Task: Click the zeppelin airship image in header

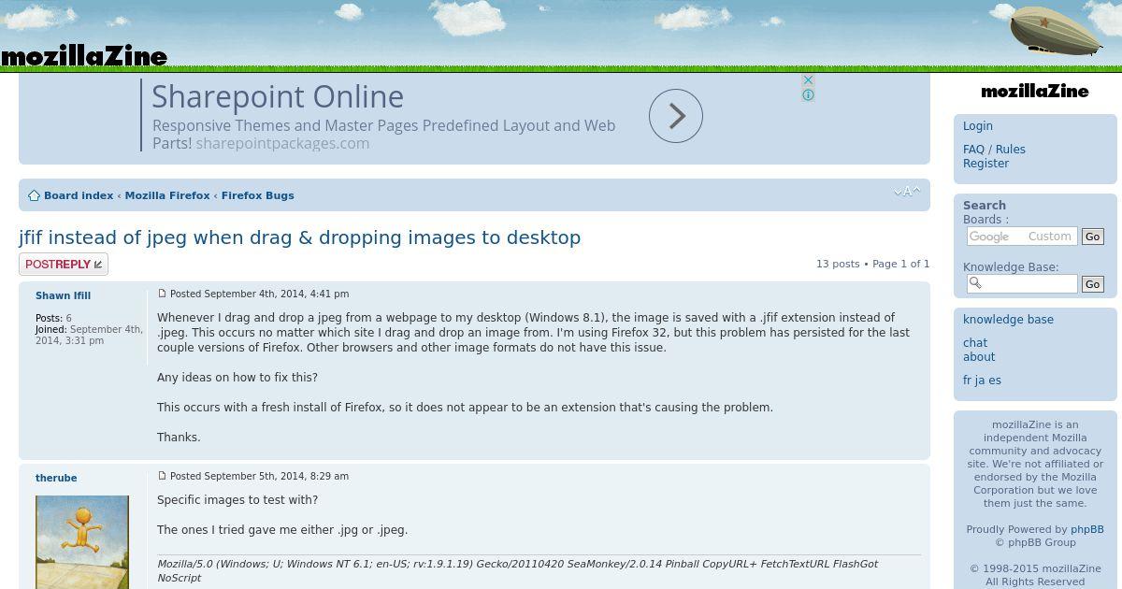Action: pos(1056,31)
